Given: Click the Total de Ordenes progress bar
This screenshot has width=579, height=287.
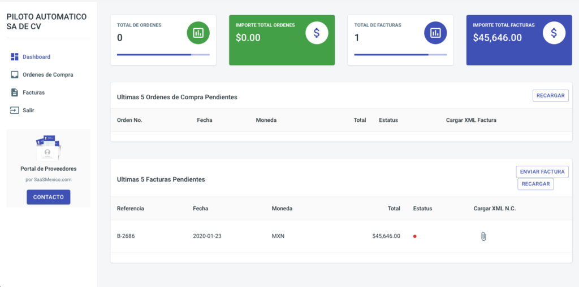Looking at the screenshot, I should pos(163,55).
